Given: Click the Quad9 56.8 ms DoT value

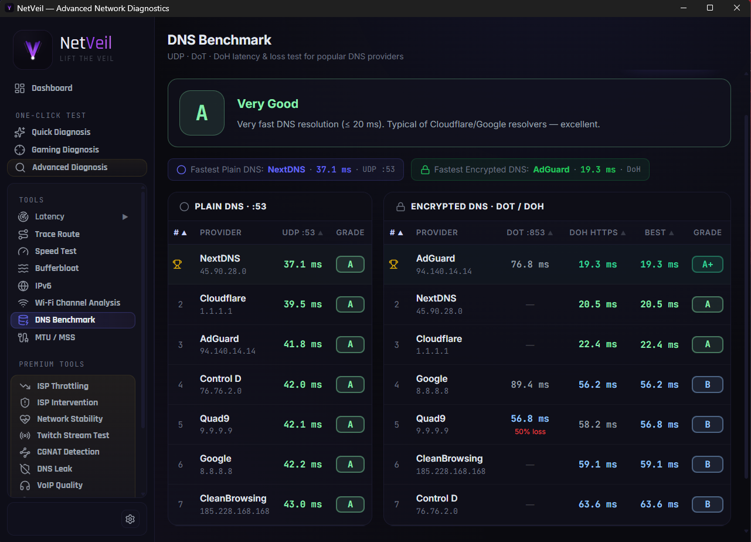Looking at the screenshot, I should pyautogui.click(x=530, y=419).
